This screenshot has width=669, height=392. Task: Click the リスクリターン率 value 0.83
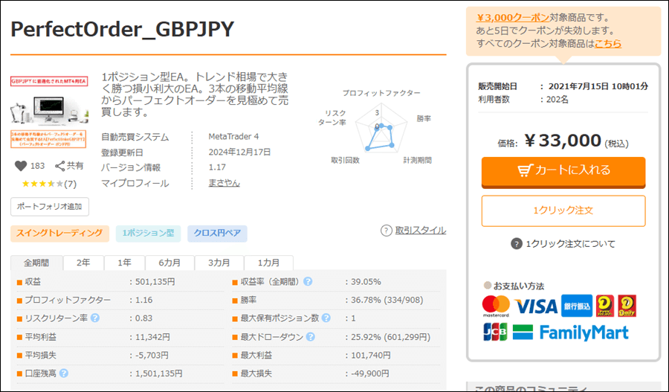143,318
